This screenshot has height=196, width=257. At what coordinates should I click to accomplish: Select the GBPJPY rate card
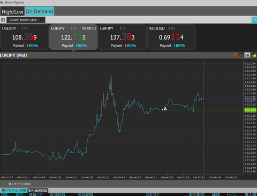click(123, 37)
